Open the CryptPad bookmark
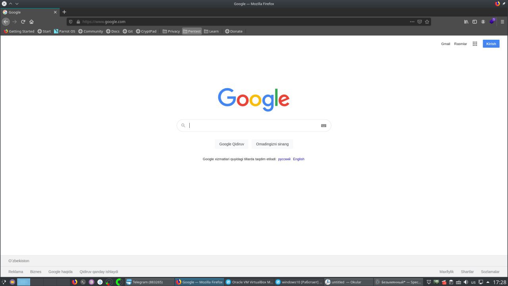 [146, 31]
